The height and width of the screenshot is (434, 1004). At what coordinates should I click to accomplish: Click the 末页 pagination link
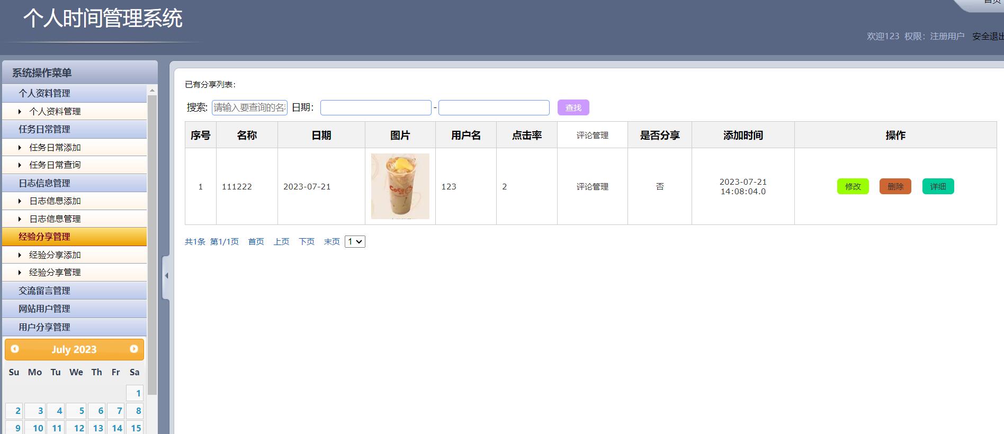coord(332,241)
